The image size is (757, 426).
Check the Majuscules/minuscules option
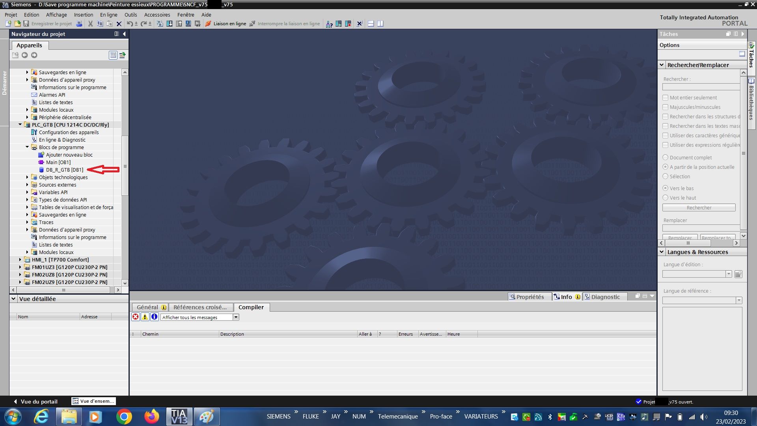pyautogui.click(x=666, y=107)
